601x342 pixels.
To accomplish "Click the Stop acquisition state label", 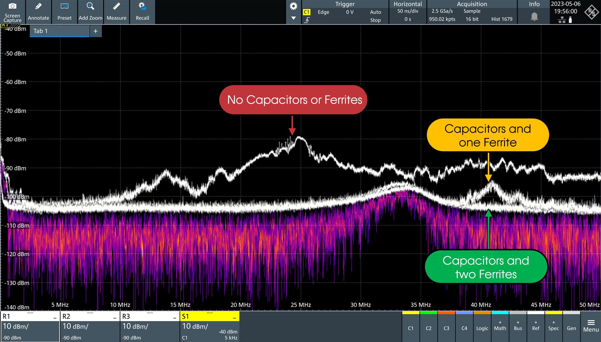I will [375, 20].
